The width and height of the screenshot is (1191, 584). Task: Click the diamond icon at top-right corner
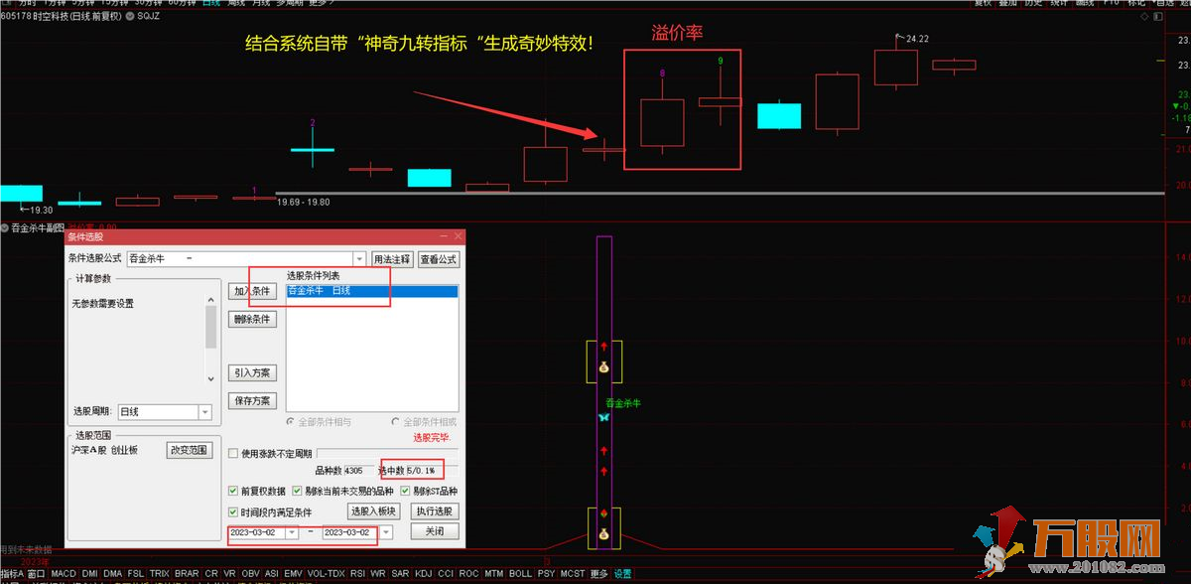(1144, 17)
